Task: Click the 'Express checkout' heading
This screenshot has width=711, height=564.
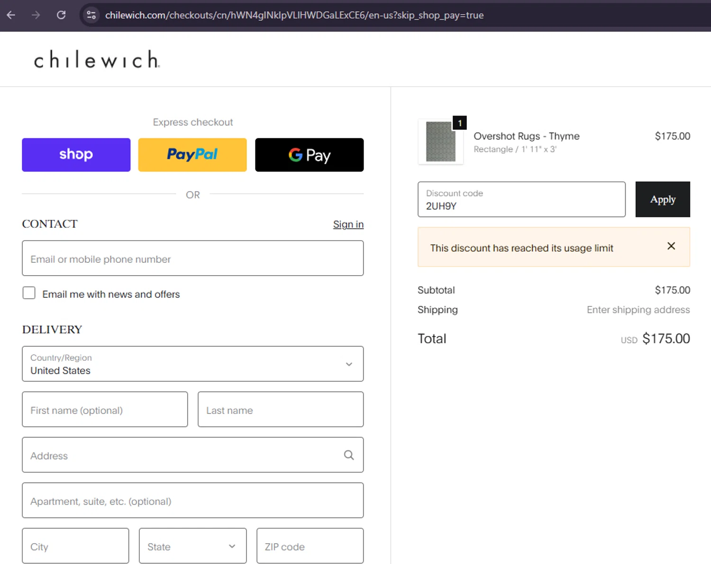Action: tap(193, 122)
